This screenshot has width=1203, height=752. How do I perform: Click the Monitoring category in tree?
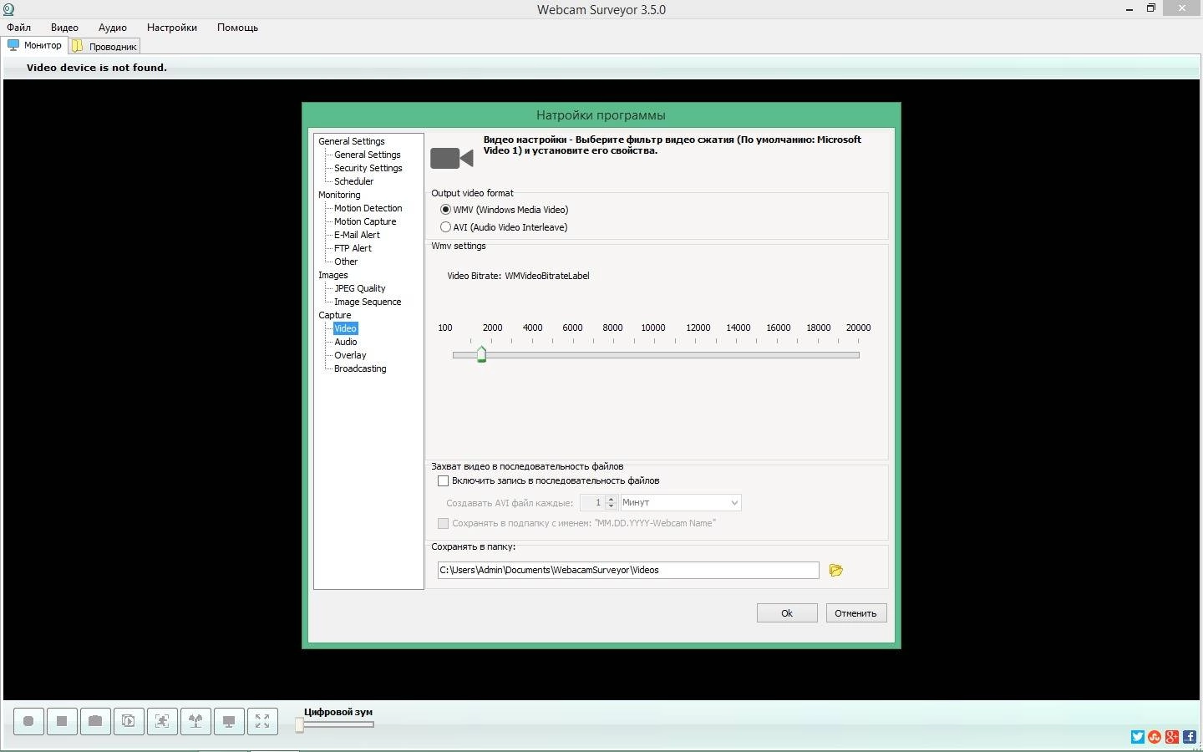339,195
